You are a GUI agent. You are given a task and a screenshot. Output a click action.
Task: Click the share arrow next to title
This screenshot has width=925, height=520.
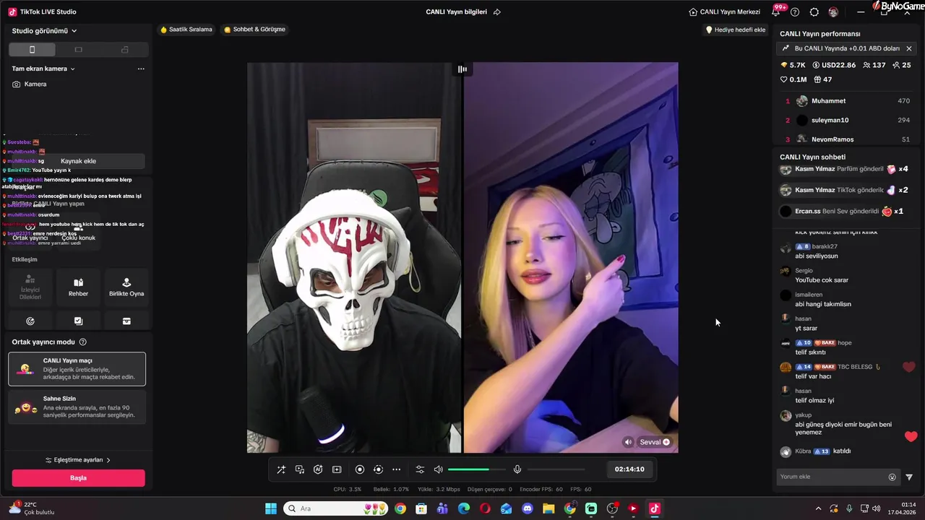[497, 12]
